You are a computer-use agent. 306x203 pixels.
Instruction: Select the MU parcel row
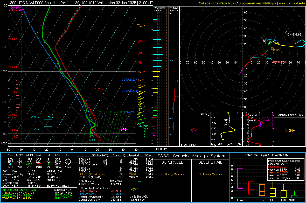click(x=39, y=167)
